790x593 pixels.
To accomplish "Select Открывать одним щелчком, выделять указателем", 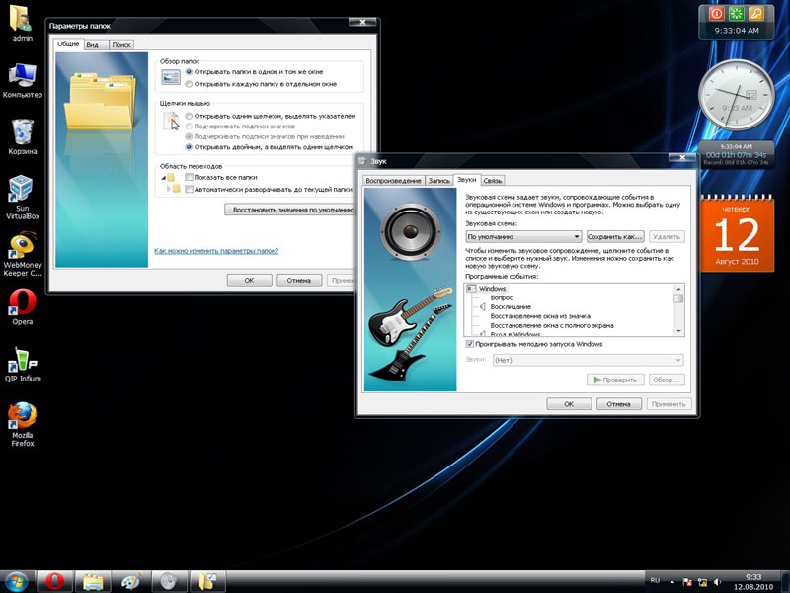I will pyautogui.click(x=270, y=116).
